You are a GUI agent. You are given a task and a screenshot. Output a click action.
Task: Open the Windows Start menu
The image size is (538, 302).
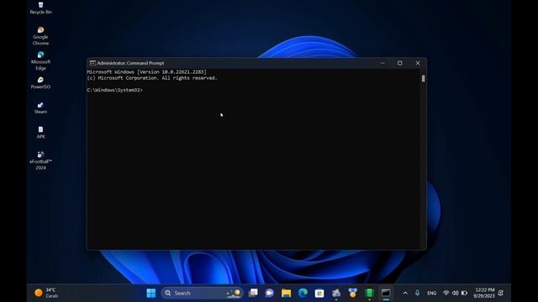click(x=151, y=293)
